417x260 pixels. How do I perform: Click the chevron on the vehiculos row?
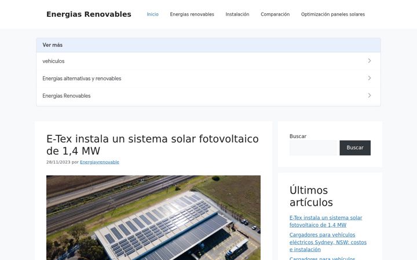tap(370, 61)
